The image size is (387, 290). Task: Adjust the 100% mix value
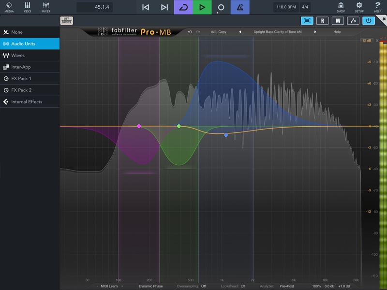coord(316,286)
